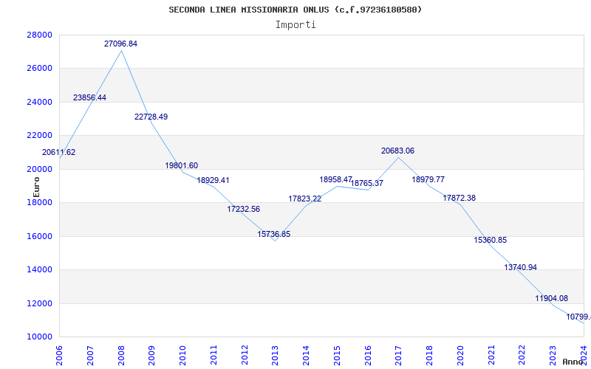Click the 22000 y-axis tick label
This screenshot has height=369, width=591.
(39, 136)
